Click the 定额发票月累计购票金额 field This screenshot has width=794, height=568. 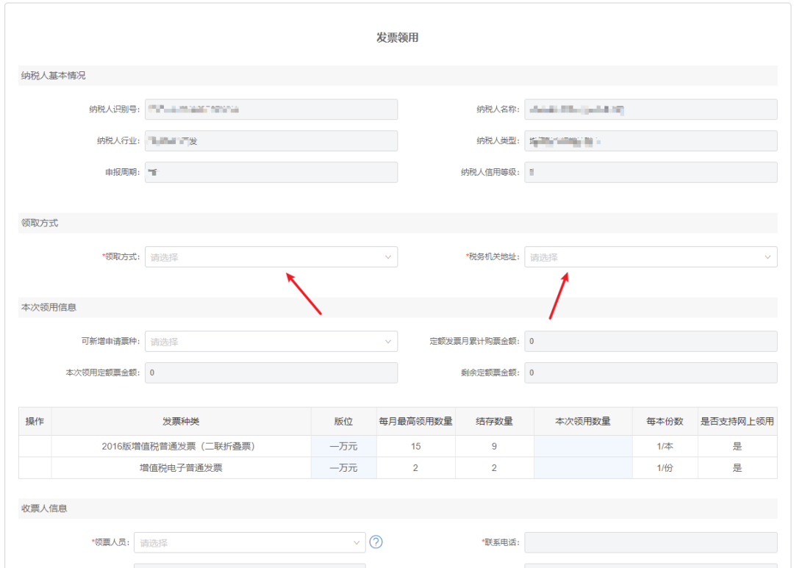click(651, 341)
